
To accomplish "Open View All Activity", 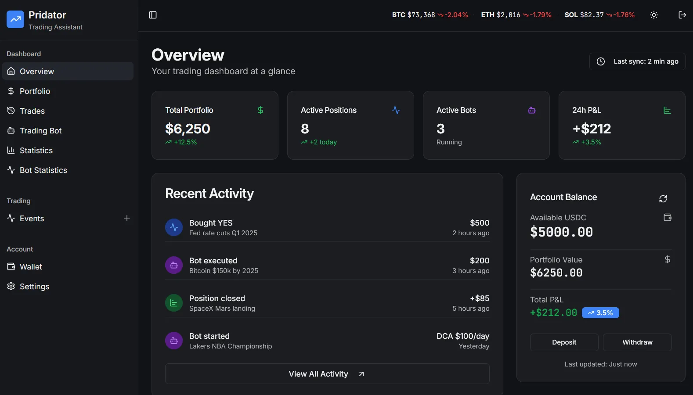I will [327, 374].
